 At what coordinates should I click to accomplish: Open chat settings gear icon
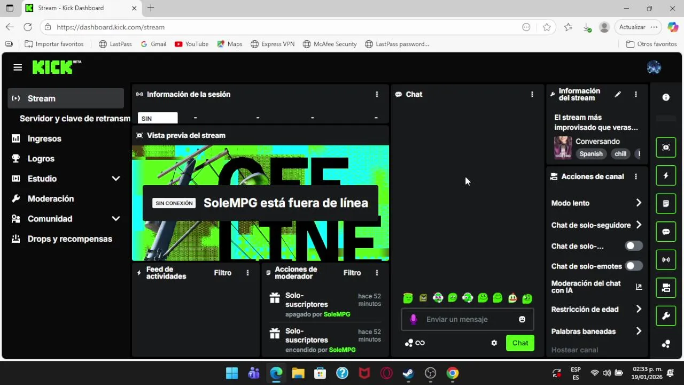pos(494,343)
